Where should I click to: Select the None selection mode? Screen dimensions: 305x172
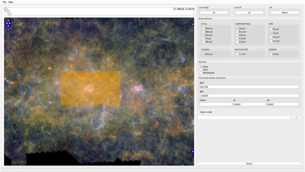pyautogui.click(x=201, y=67)
